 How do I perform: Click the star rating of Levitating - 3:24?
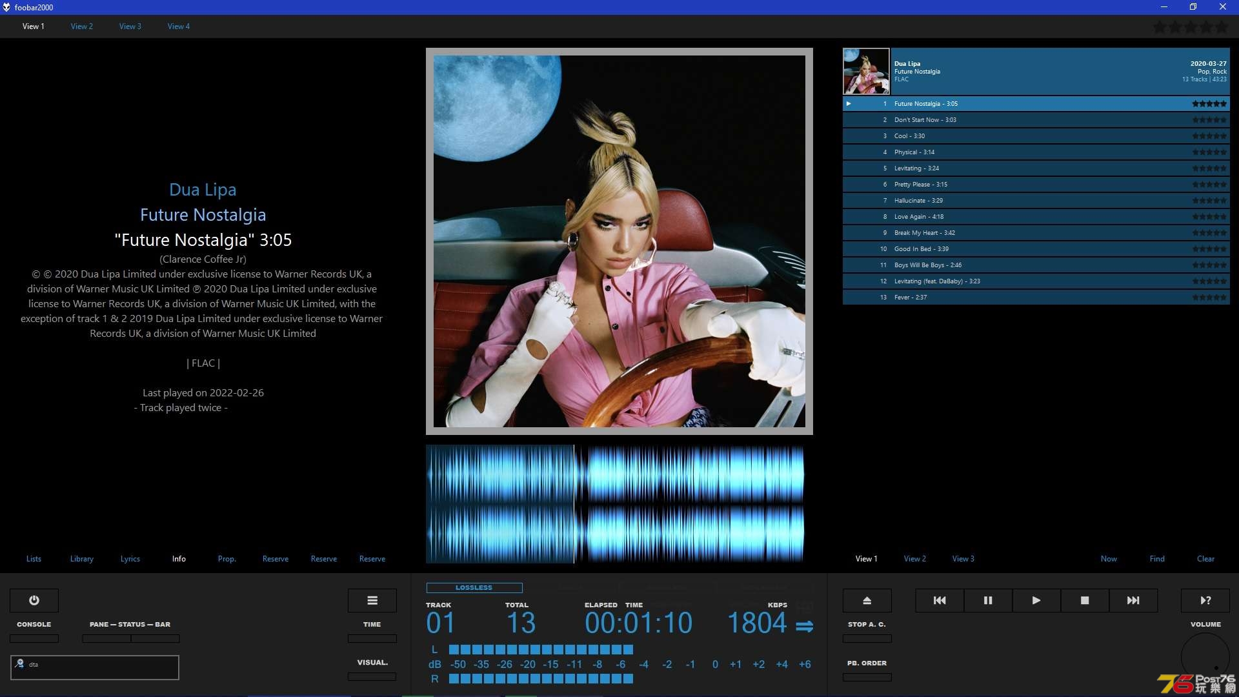1209,168
